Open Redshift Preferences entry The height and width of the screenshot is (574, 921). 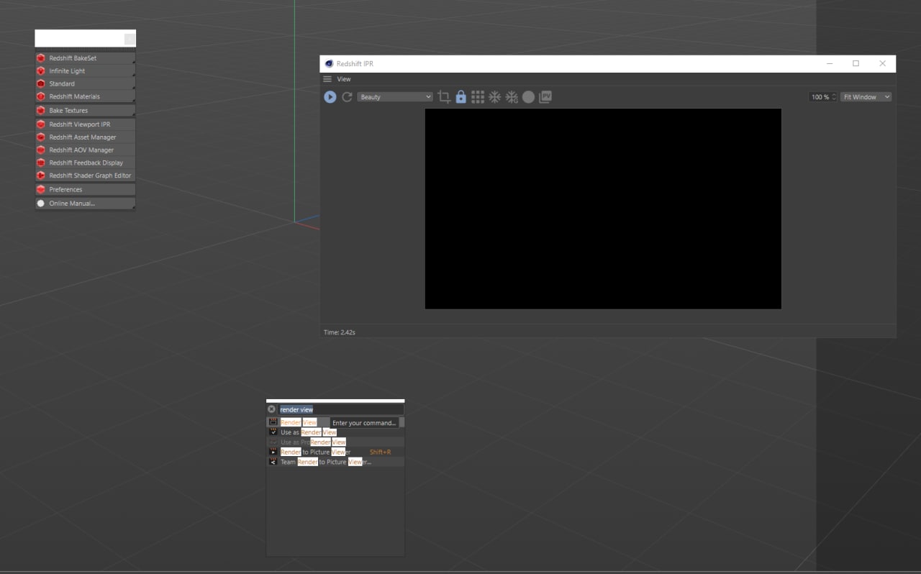[x=85, y=190]
